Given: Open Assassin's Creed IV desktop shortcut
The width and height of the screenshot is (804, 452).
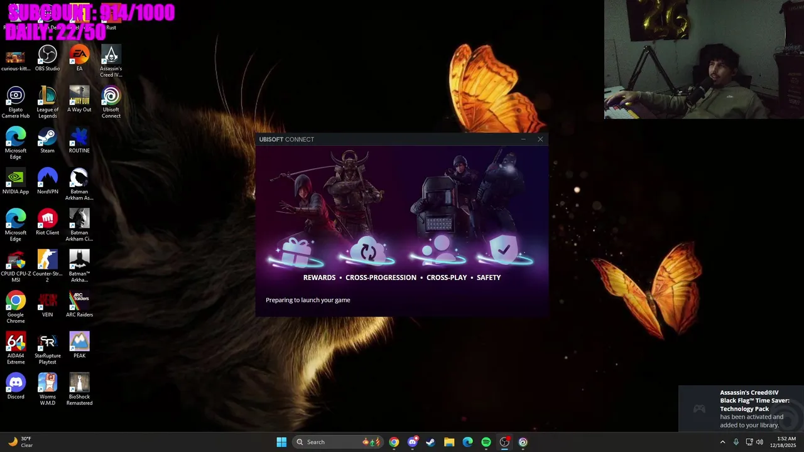Looking at the screenshot, I should tap(111, 62).
